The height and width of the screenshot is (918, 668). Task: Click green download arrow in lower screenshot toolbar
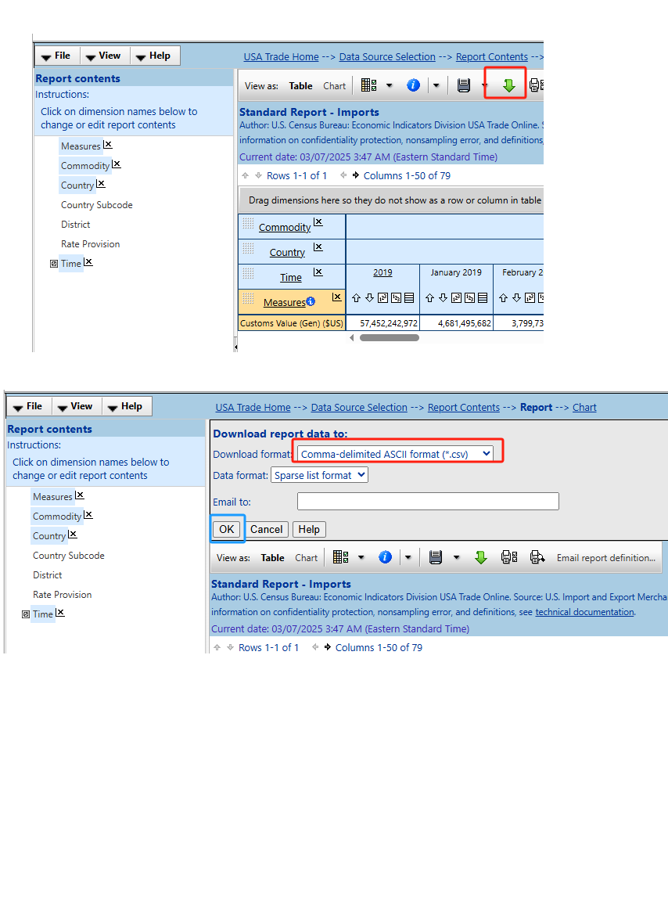pyautogui.click(x=481, y=557)
